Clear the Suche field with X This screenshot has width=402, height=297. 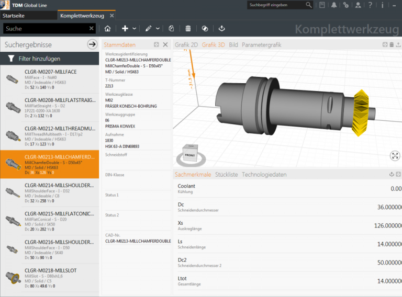pos(91,28)
